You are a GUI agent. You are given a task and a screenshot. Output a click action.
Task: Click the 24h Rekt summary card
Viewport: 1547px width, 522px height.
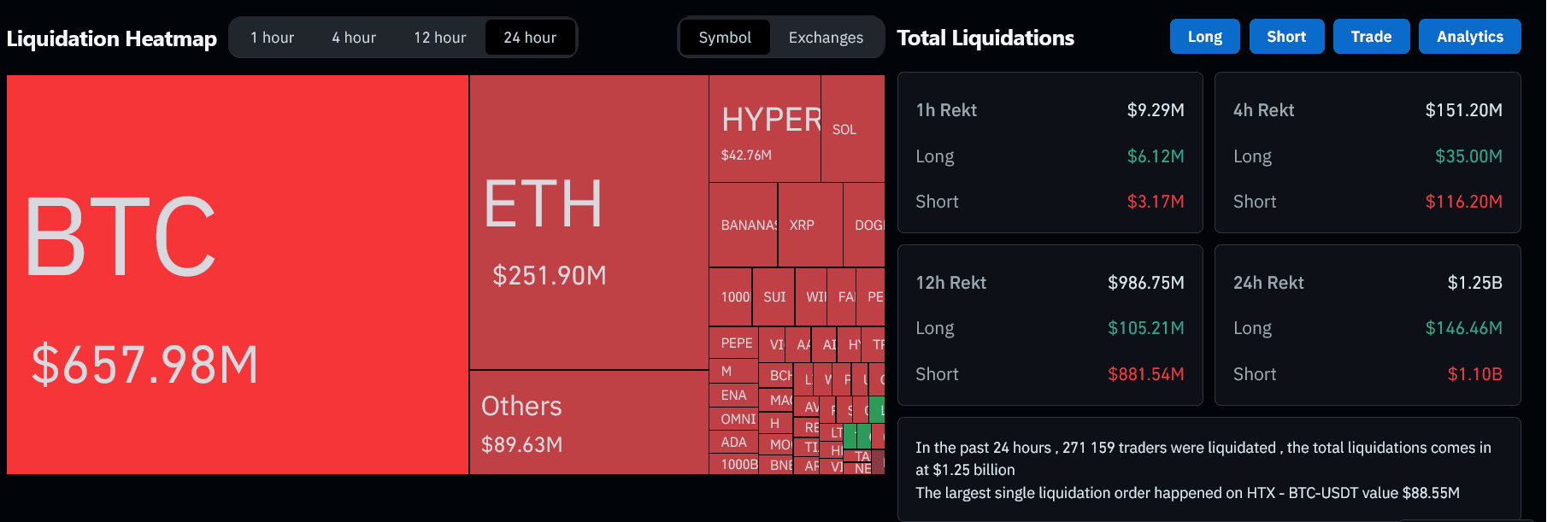(x=1367, y=325)
